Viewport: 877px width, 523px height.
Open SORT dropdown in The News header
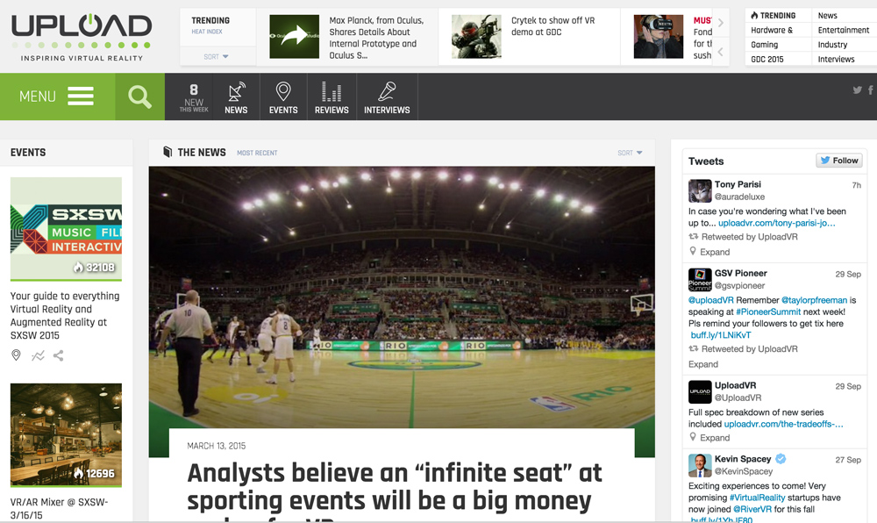tap(630, 153)
